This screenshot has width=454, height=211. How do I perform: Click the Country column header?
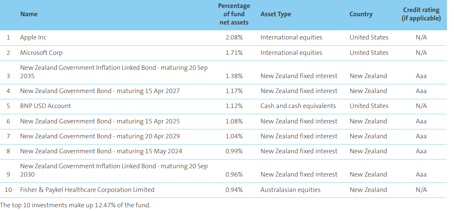coord(361,14)
